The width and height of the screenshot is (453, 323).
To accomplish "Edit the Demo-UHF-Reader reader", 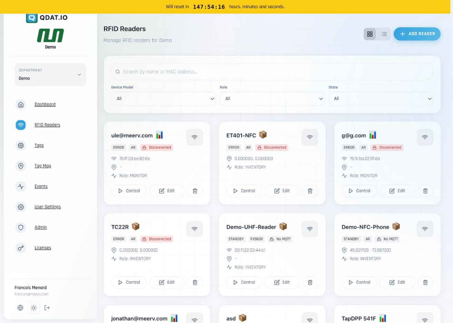I will point(282,282).
